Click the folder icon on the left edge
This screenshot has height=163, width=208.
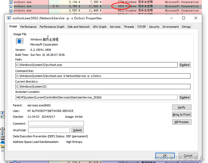tap(2, 147)
